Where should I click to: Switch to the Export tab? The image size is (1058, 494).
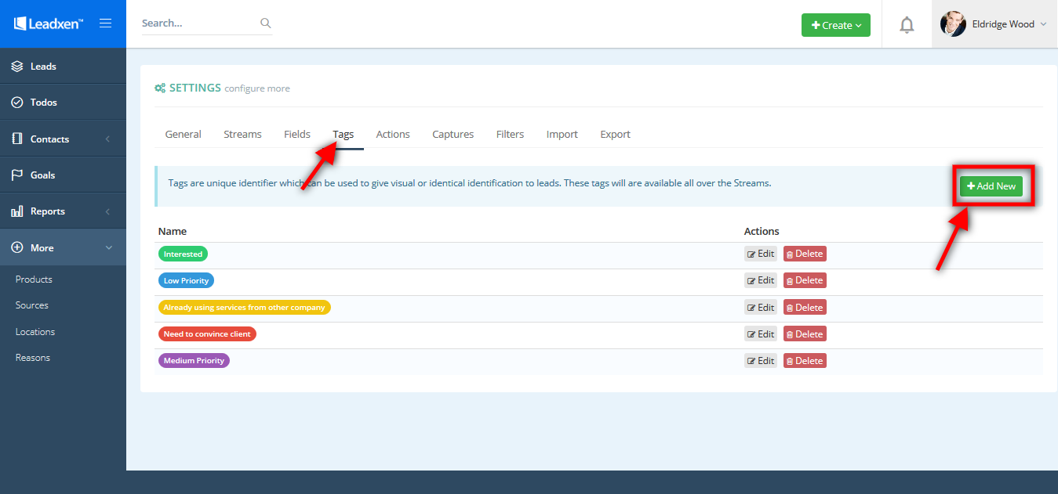click(616, 135)
